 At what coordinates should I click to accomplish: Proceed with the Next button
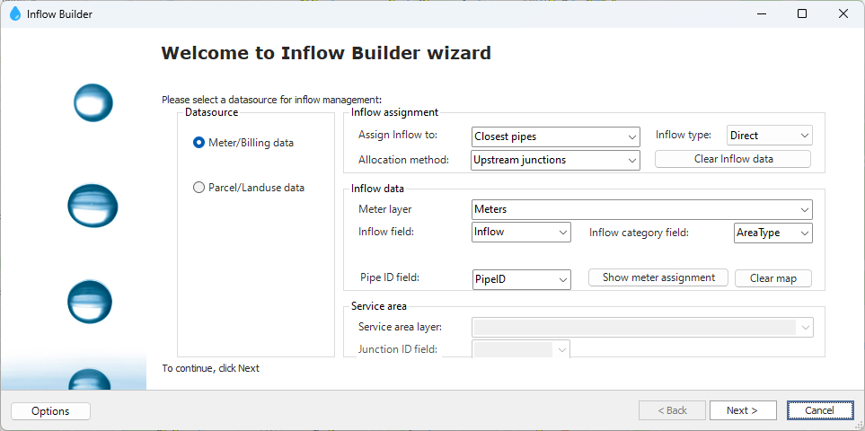click(x=742, y=410)
